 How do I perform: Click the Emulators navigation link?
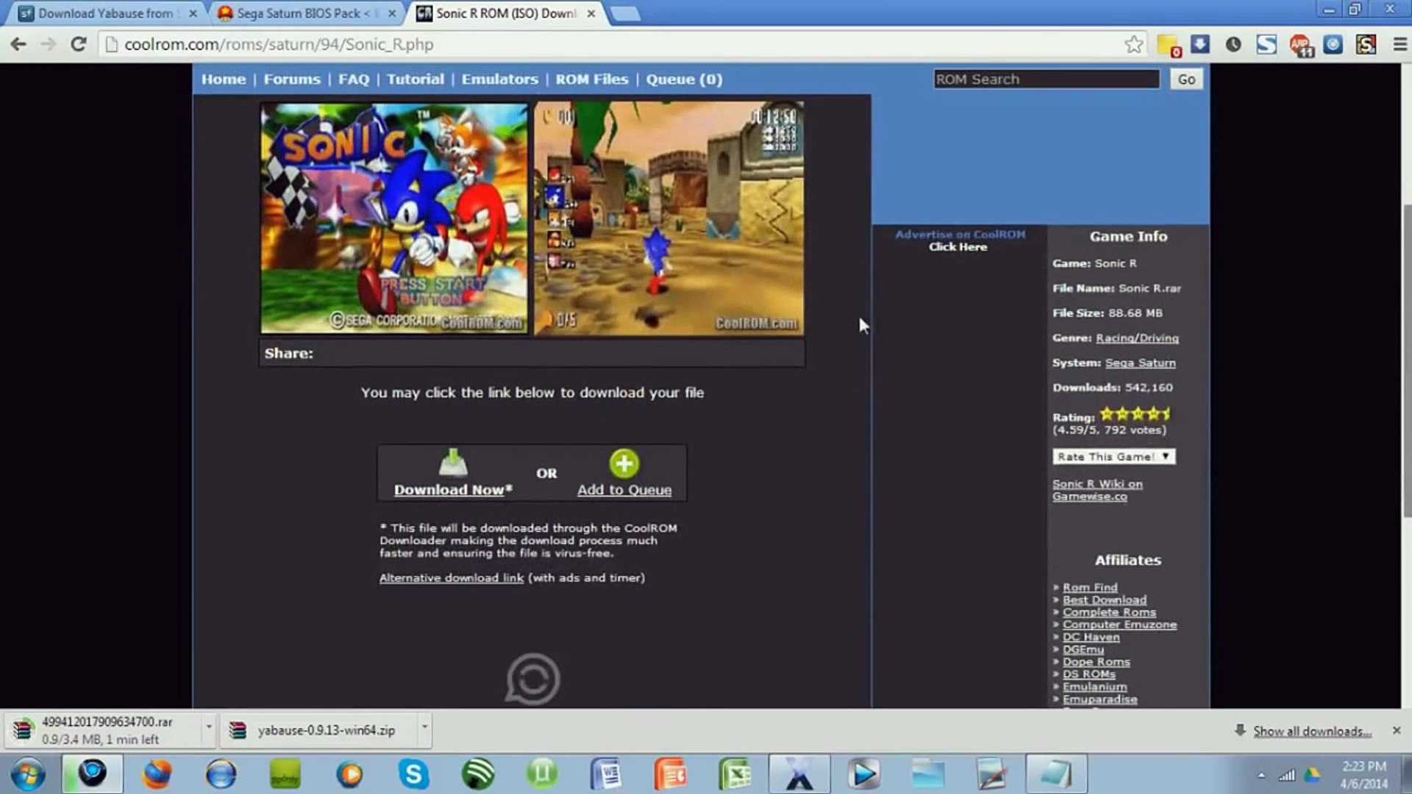[499, 79]
